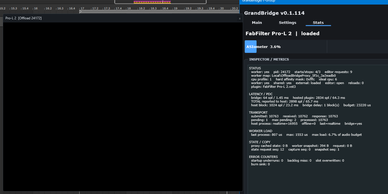Click the 'pid: 24172' value
The height and width of the screenshot is (194, 388).
(282, 72)
